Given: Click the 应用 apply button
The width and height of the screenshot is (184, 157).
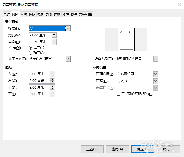Looking at the screenshot, I should click(x=117, y=149).
